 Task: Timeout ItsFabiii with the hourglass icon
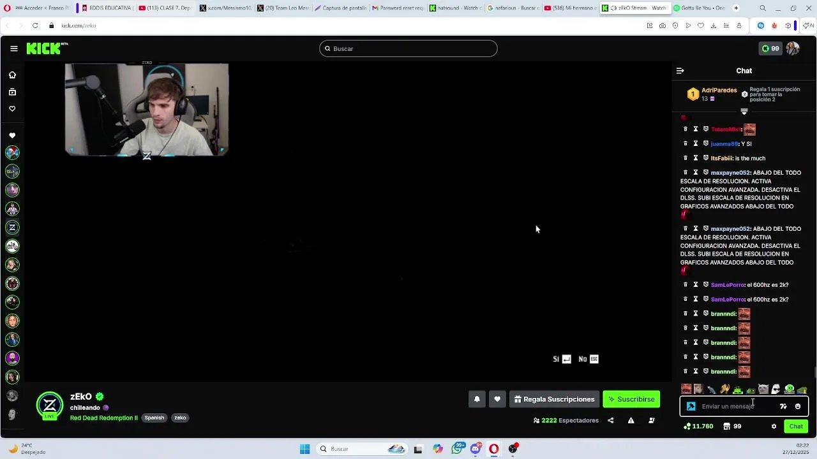696,158
